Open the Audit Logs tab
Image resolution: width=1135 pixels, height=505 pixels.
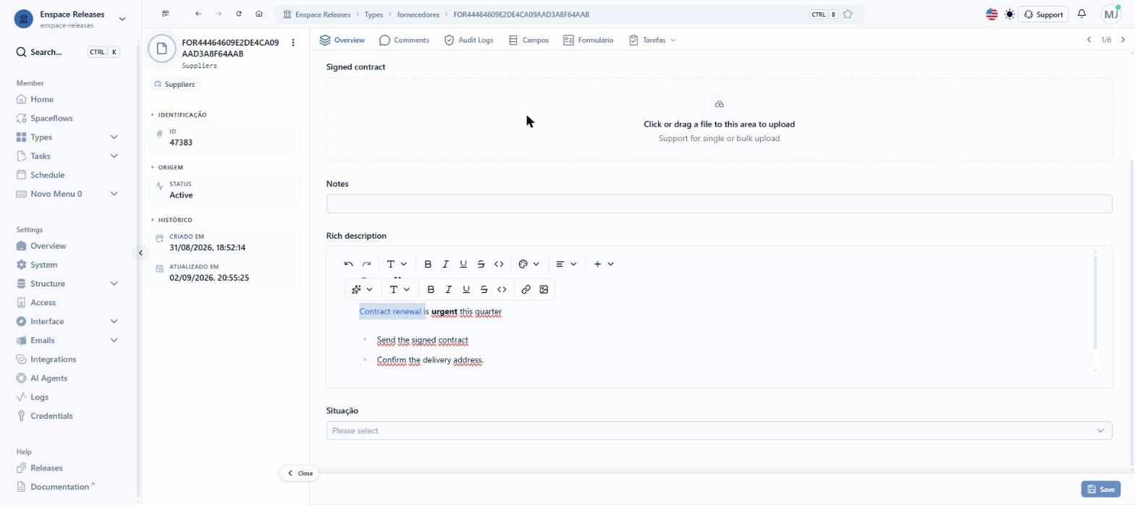(468, 40)
